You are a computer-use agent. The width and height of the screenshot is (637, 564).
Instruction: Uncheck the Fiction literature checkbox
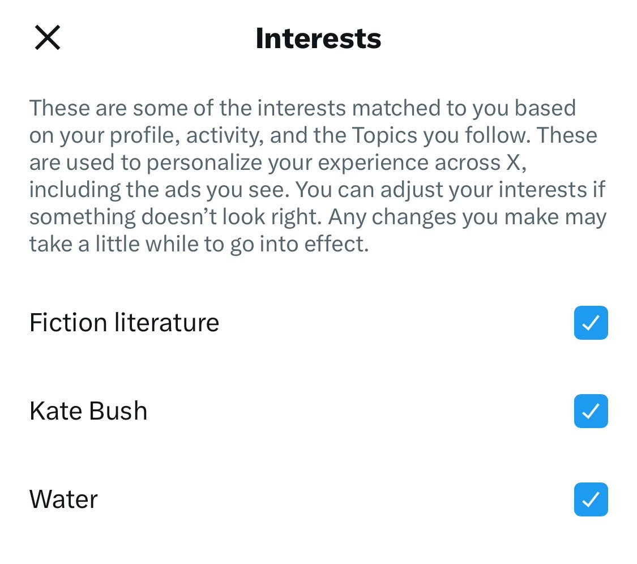(591, 323)
